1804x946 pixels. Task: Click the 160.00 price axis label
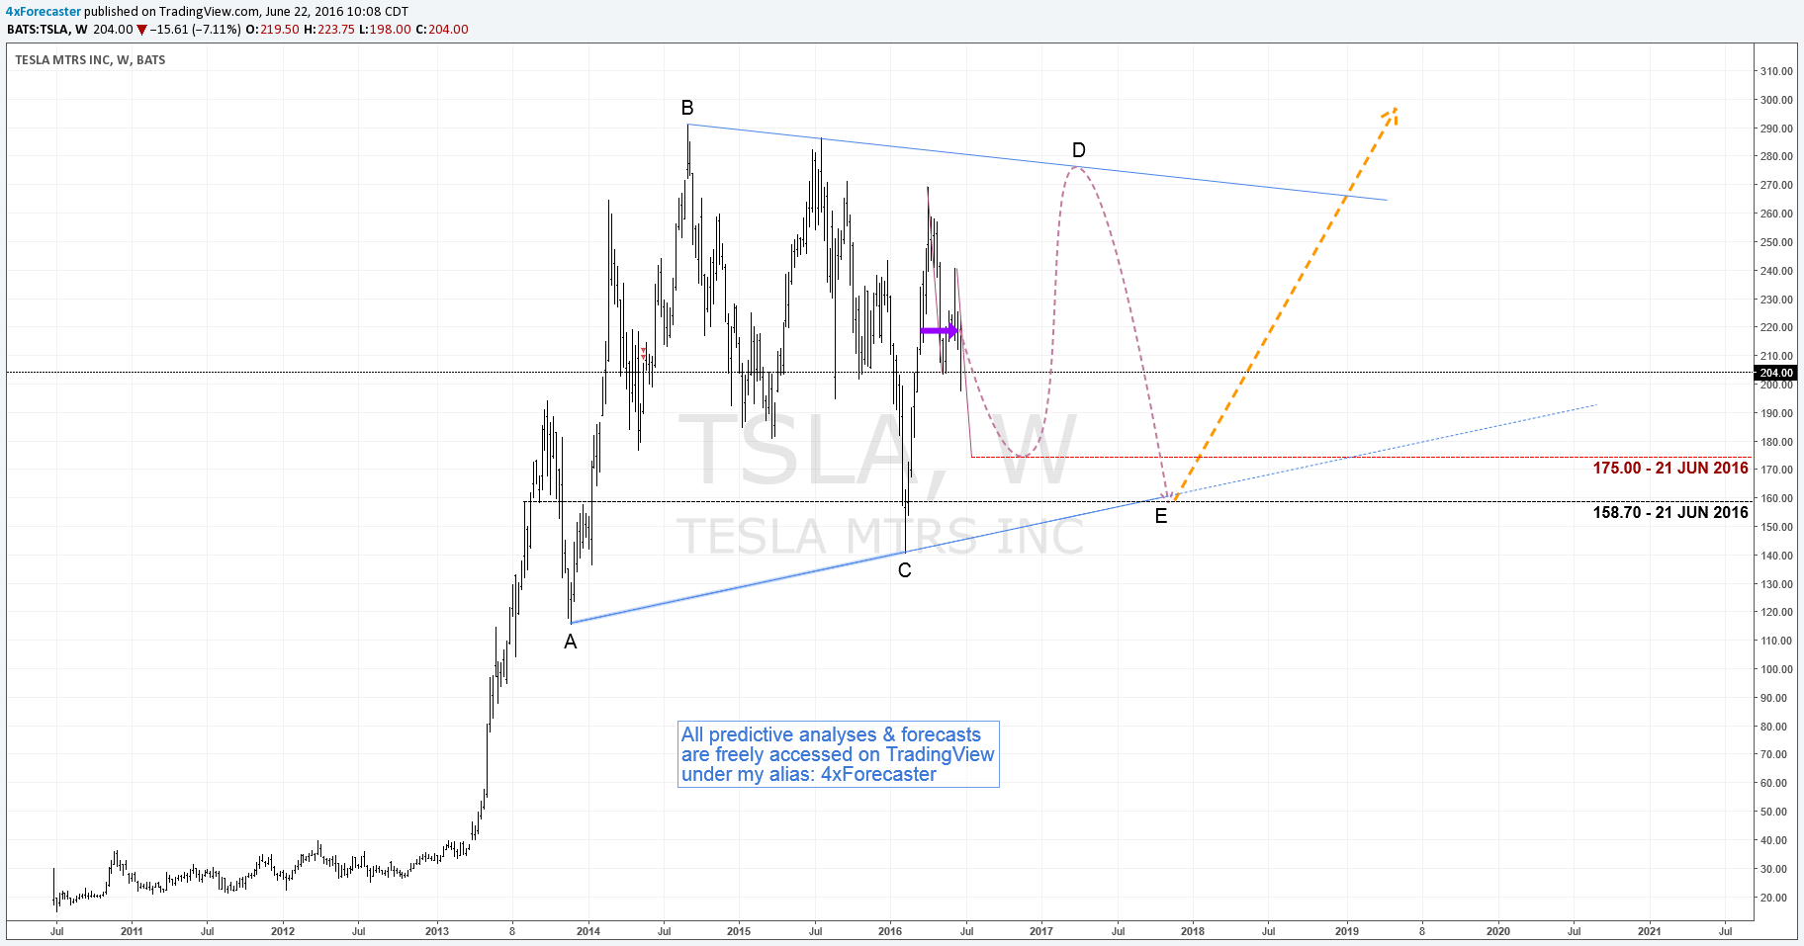(x=1776, y=498)
